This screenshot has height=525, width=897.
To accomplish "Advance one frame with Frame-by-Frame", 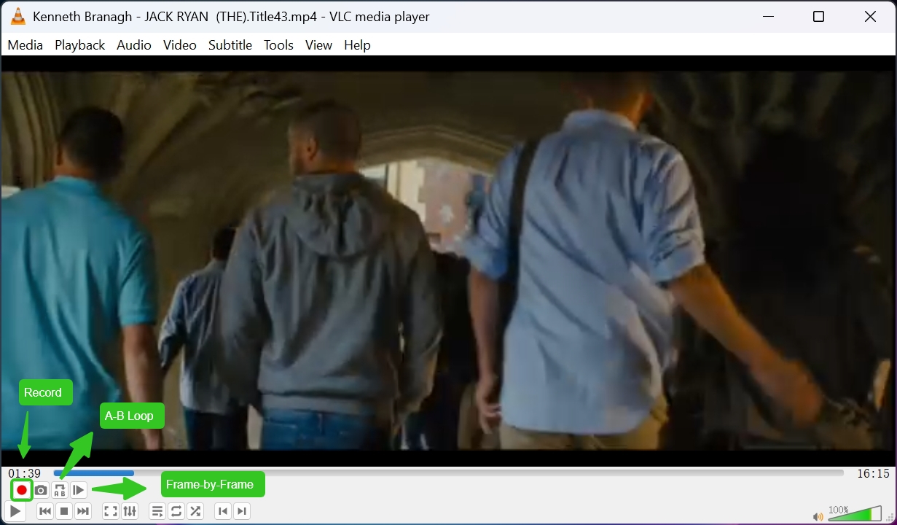I will point(79,490).
